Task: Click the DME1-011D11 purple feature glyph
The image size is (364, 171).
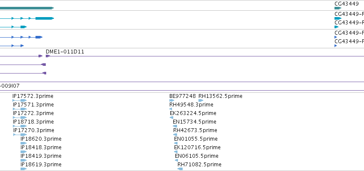Action: pyautogui.click(x=48, y=56)
